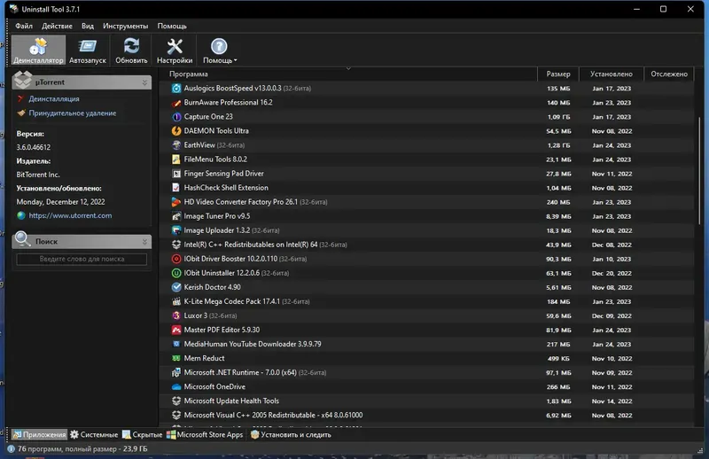Switch to the Скрытые tab
Image resolution: width=709 pixels, height=459 pixels.
tap(143, 434)
